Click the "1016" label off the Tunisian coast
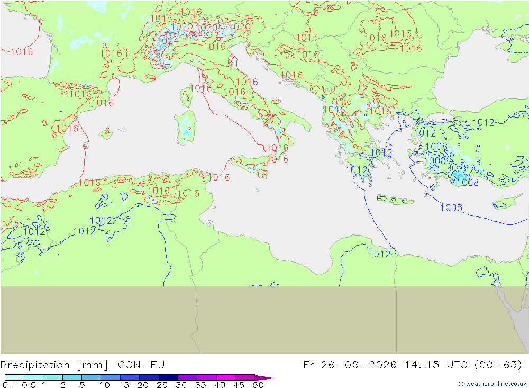Viewport: 529px width, 388px height. [219, 177]
